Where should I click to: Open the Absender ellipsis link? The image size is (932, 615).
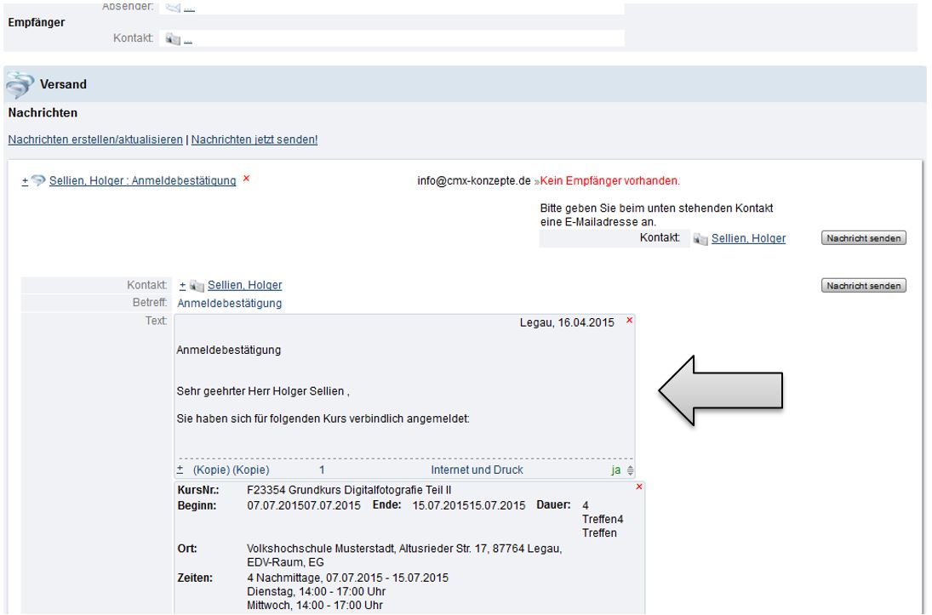point(188,9)
